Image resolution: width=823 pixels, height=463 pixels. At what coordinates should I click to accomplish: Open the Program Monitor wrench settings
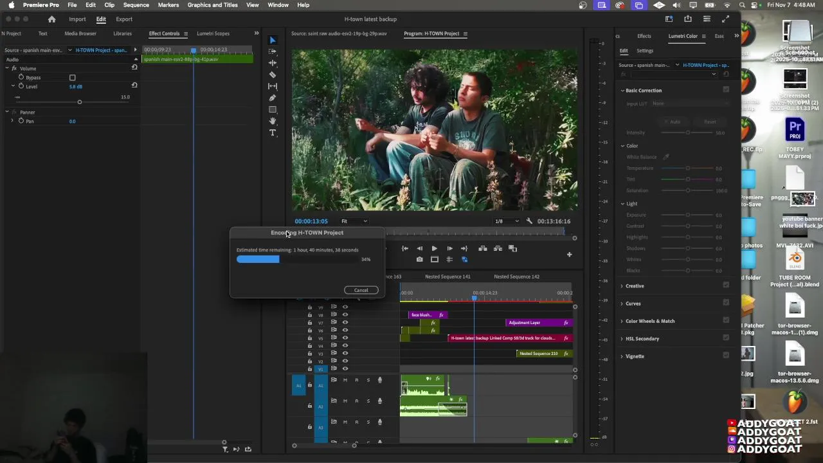(x=529, y=221)
